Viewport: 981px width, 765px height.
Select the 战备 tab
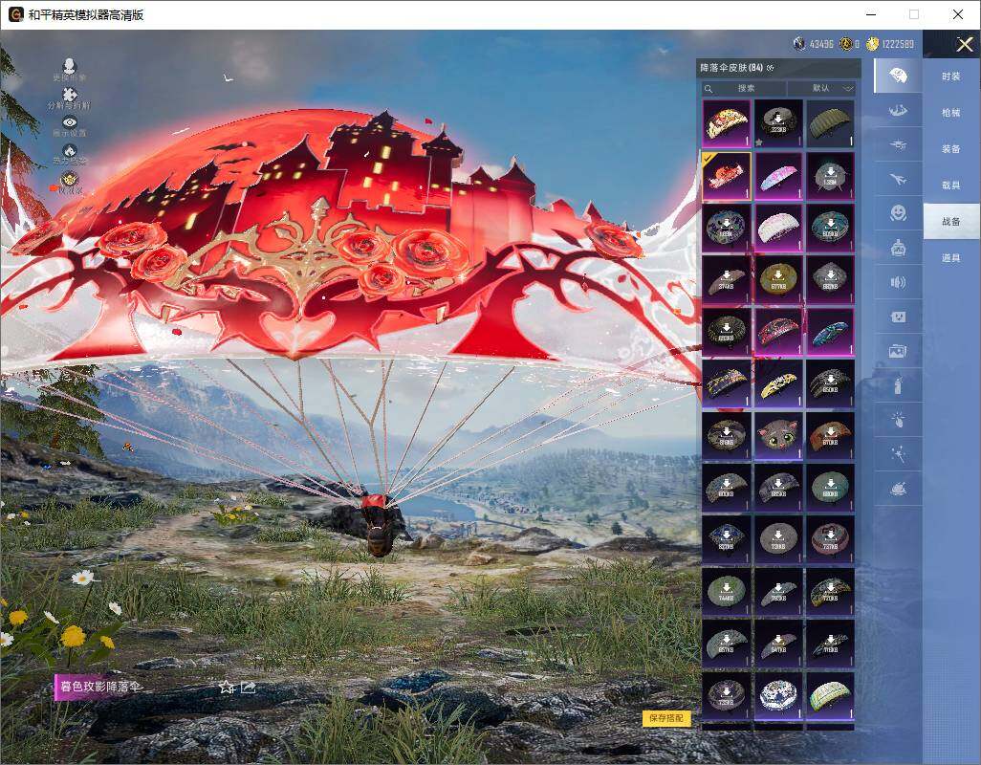pyautogui.click(x=951, y=222)
